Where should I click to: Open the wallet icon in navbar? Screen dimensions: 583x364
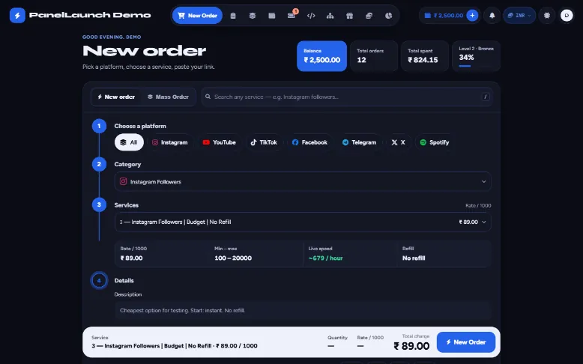pyautogui.click(x=272, y=16)
